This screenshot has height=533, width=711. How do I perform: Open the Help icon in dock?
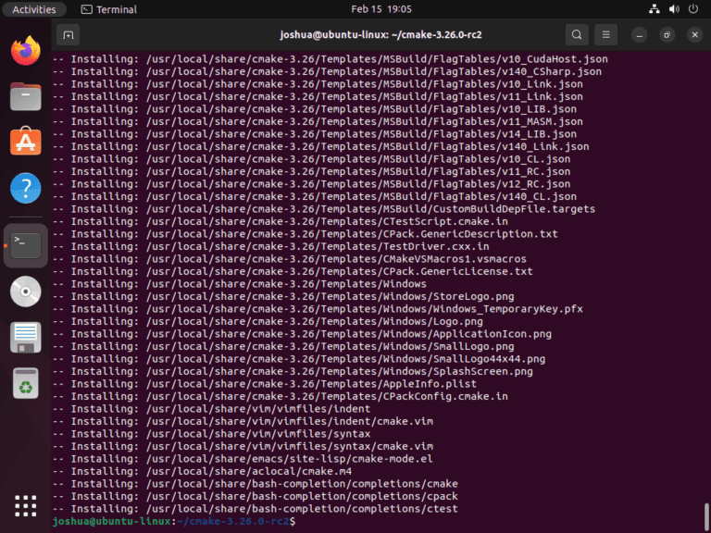pyautogui.click(x=25, y=189)
